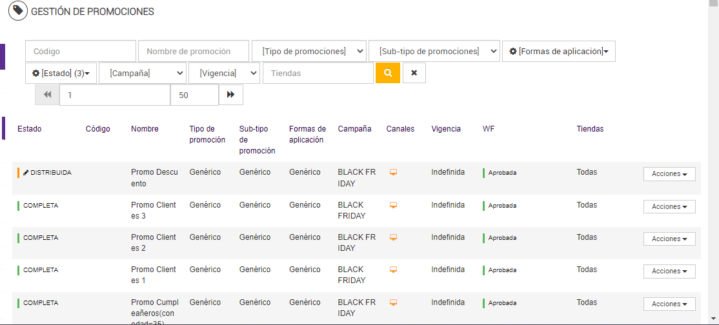Viewport: 719px width, 325px height.
Task: Click the orange search magnifier button
Action: tap(388, 73)
